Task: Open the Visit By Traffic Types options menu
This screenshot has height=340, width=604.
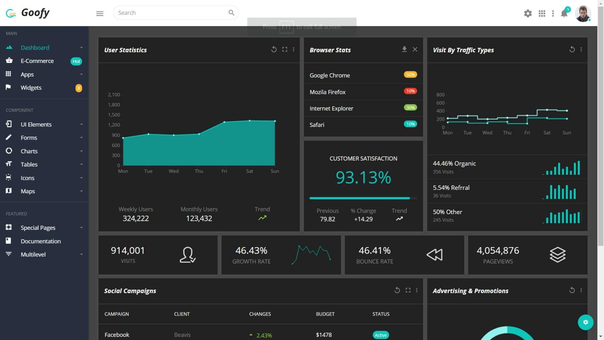Action: click(581, 49)
